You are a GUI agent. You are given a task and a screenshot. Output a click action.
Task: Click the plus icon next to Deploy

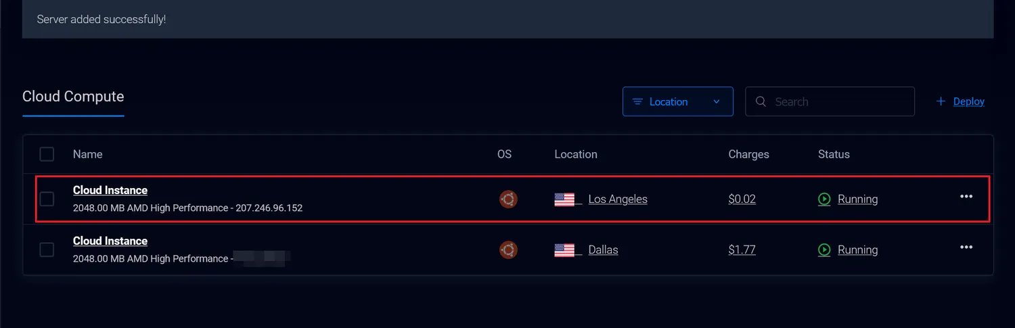click(941, 101)
